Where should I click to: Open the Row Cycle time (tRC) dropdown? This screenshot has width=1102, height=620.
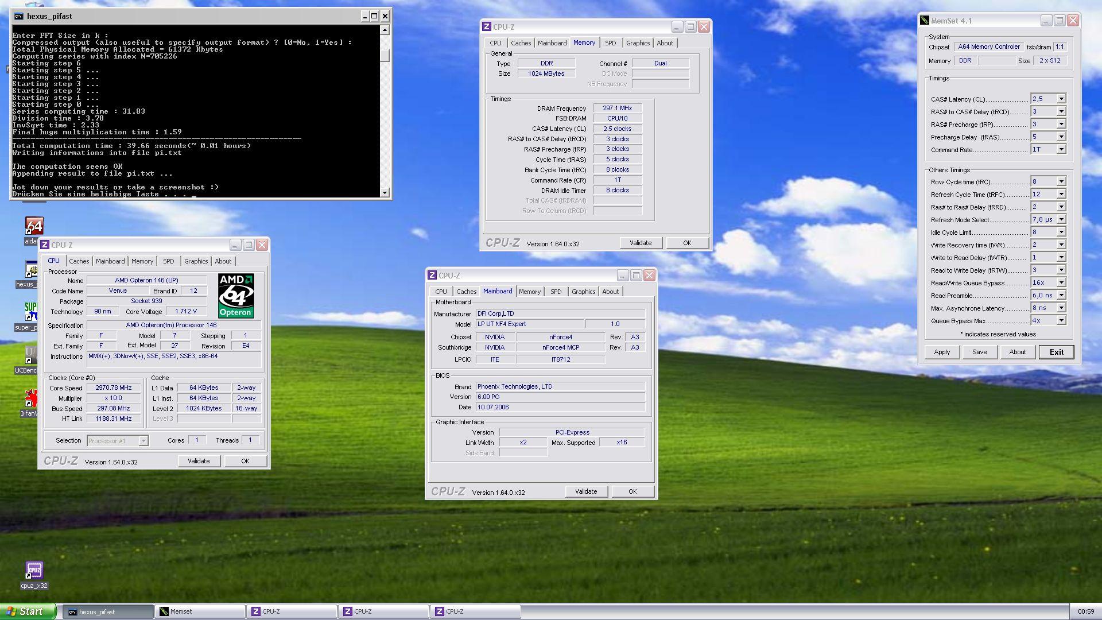click(1061, 181)
